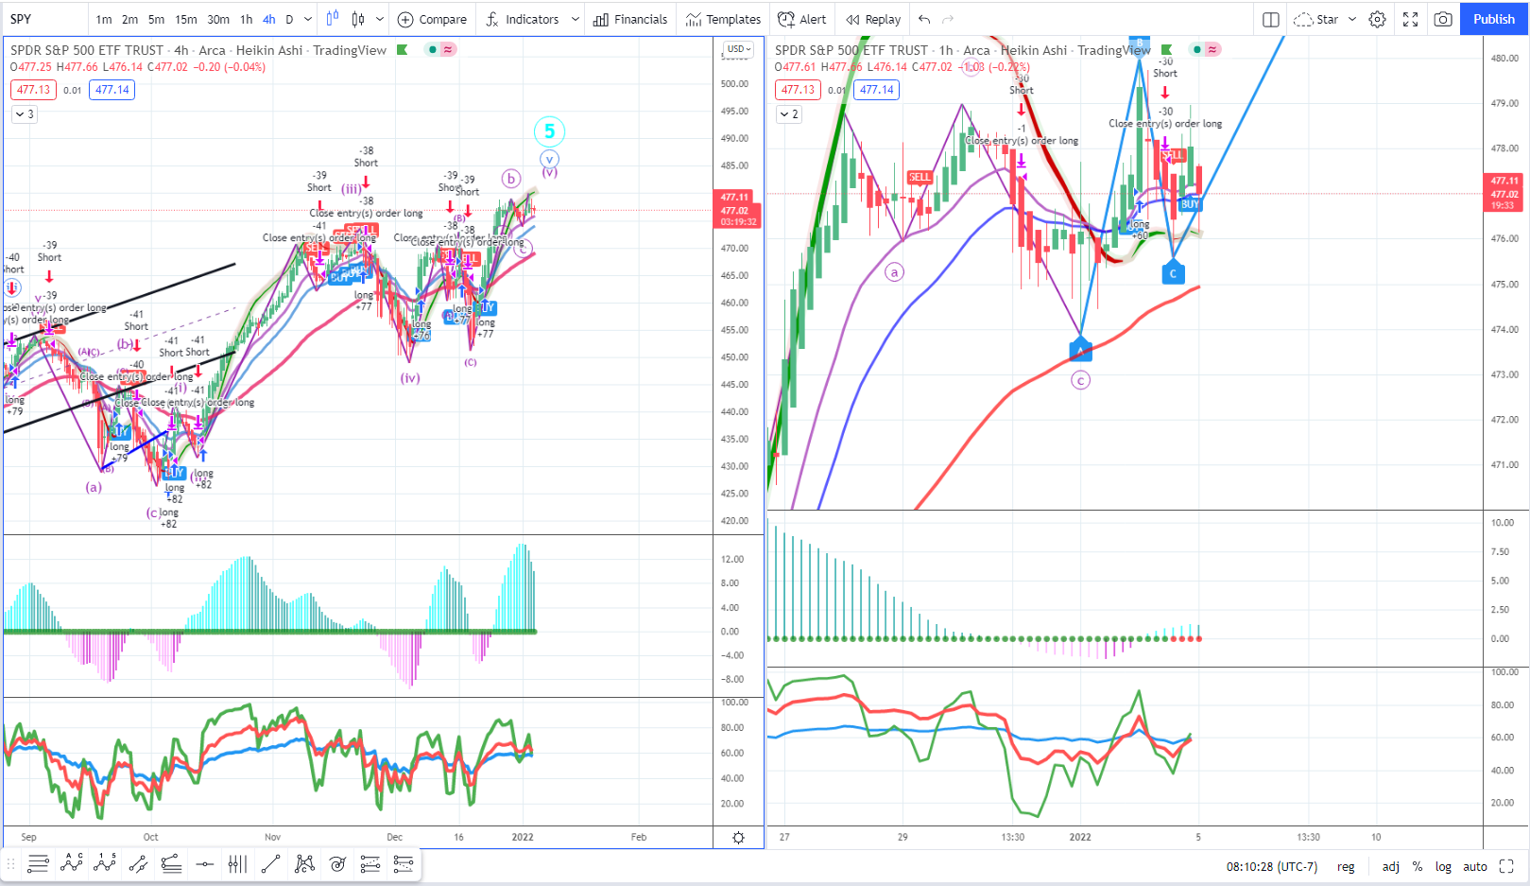Toggle percent scale mode

tap(1418, 866)
